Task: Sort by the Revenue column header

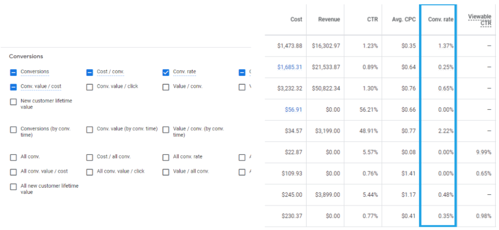Action: 329,19
